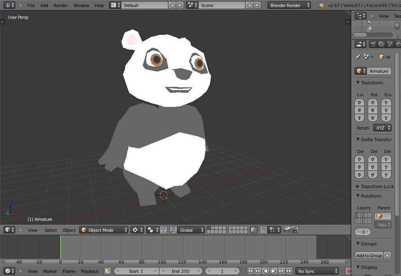Click Add to Group button
The height and width of the screenshot is (276, 401).
click(x=369, y=256)
